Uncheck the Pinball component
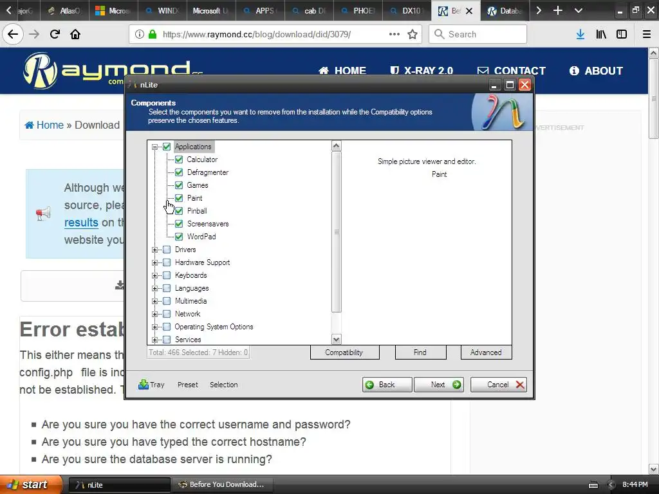Screen dimensions: 659x494 (179, 211)
